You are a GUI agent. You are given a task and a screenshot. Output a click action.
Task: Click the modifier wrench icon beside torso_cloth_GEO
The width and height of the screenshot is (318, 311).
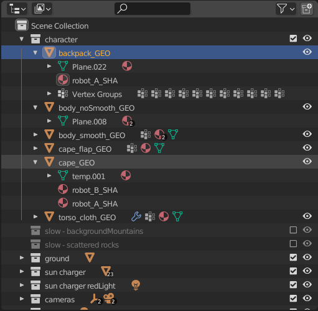[136, 216]
